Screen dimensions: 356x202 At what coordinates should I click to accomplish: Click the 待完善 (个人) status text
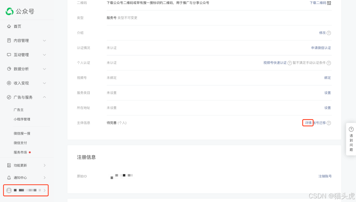tap(117, 123)
